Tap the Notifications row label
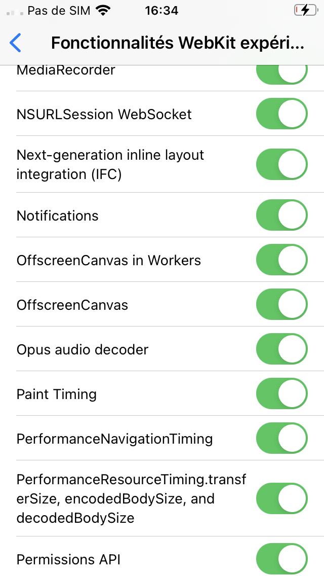The height and width of the screenshot is (576, 324). point(58,215)
